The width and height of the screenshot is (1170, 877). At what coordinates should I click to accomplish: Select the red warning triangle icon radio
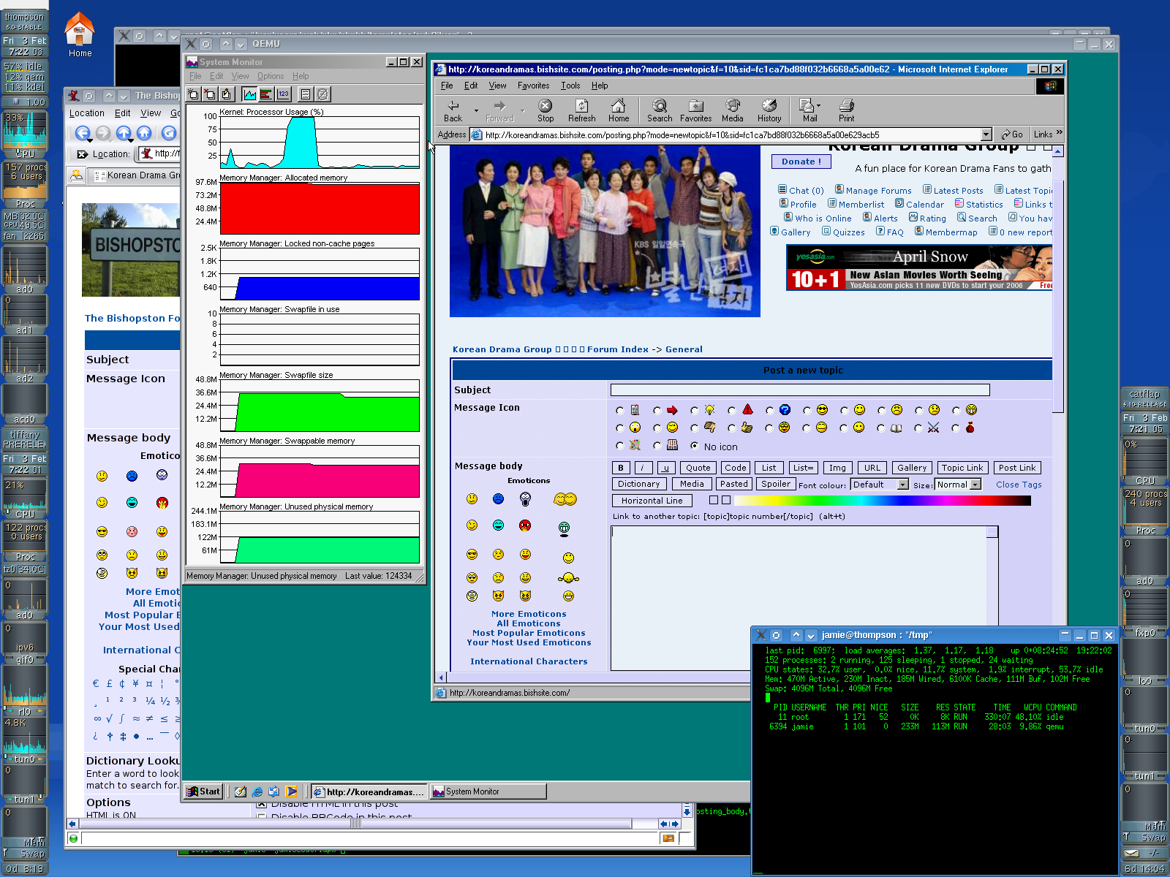point(732,411)
